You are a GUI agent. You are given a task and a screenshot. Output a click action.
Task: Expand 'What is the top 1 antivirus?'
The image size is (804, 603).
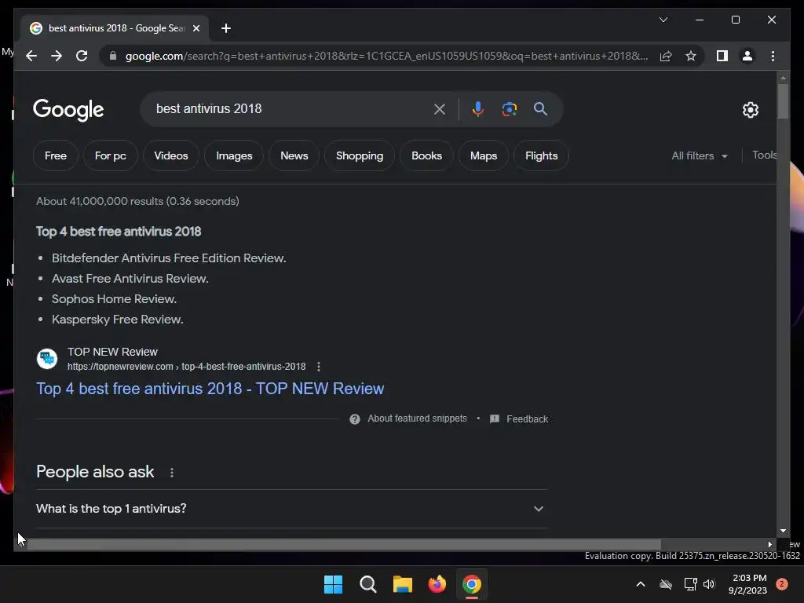(x=291, y=508)
